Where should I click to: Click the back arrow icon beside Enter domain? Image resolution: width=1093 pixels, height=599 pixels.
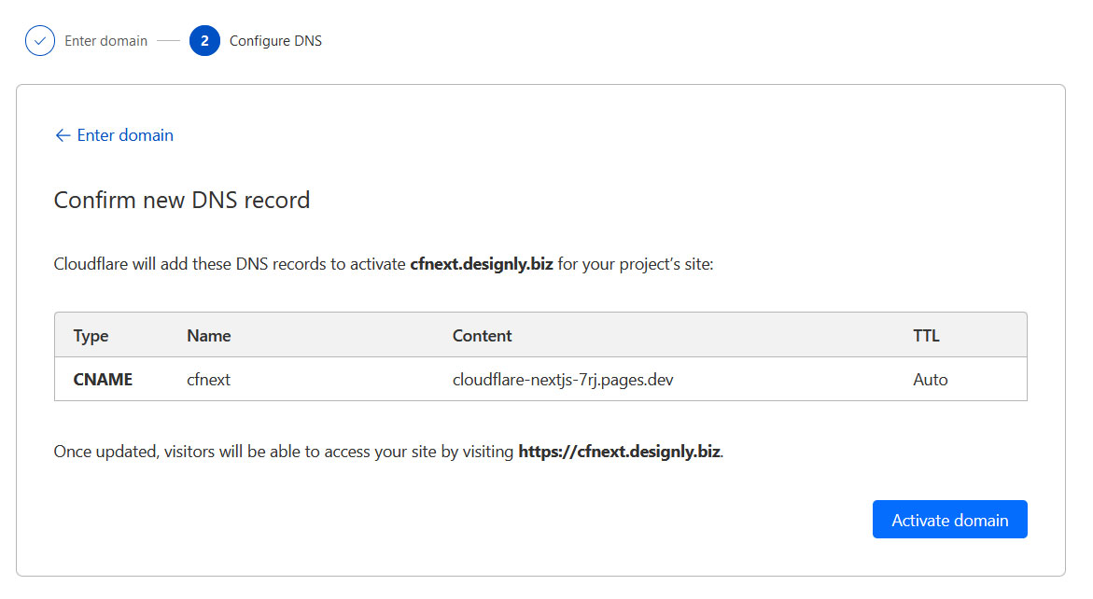(63, 135)
